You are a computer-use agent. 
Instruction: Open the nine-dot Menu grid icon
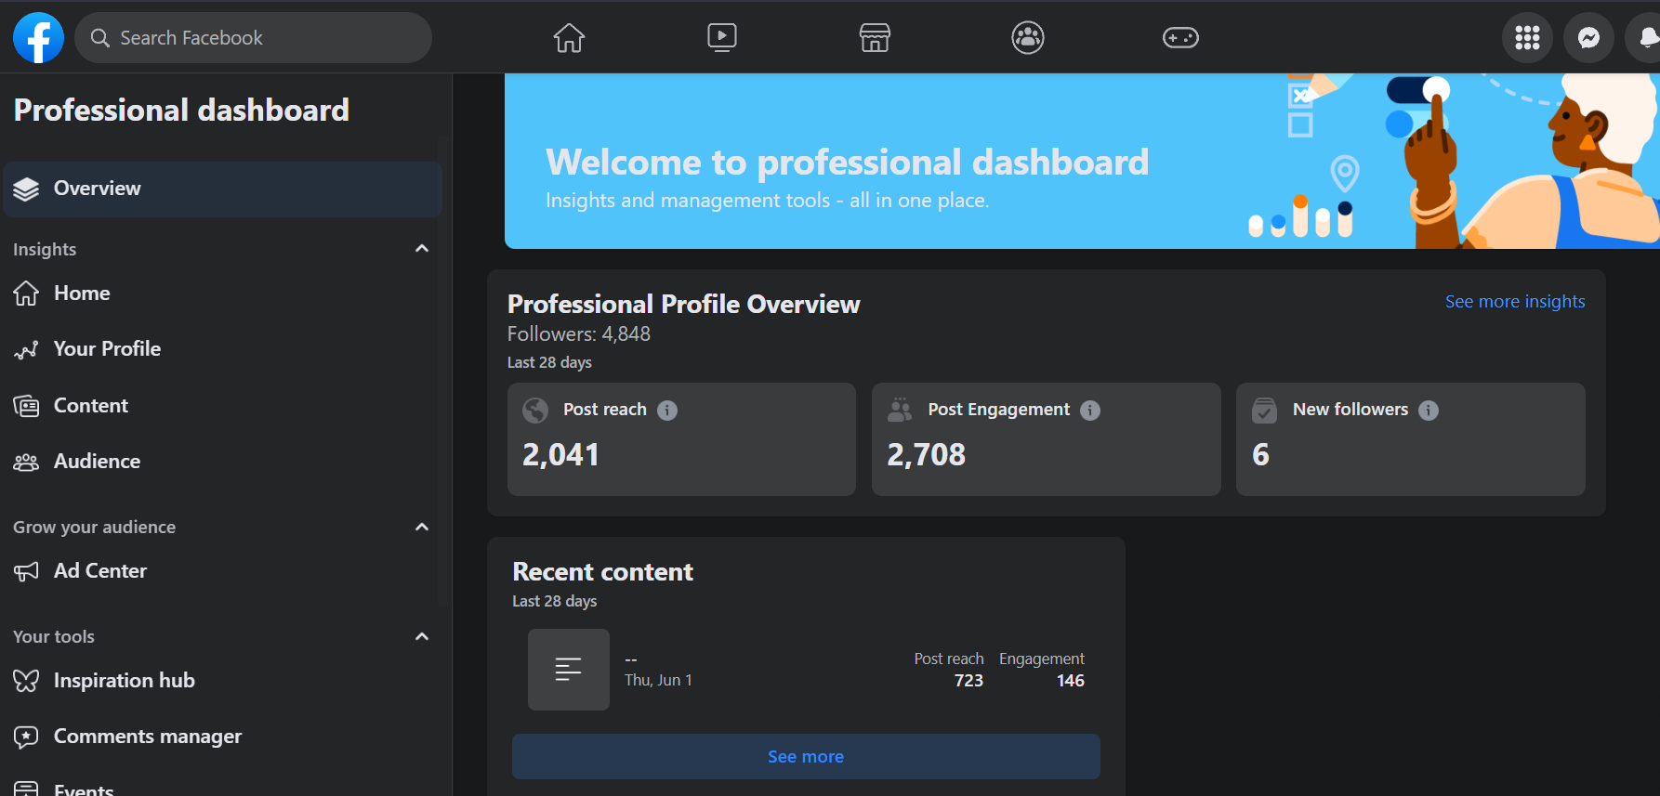point(1527,38)
